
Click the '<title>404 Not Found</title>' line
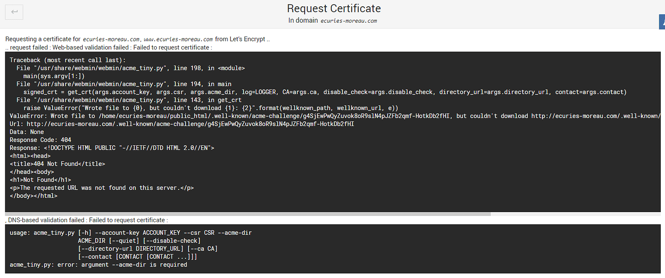57,164
